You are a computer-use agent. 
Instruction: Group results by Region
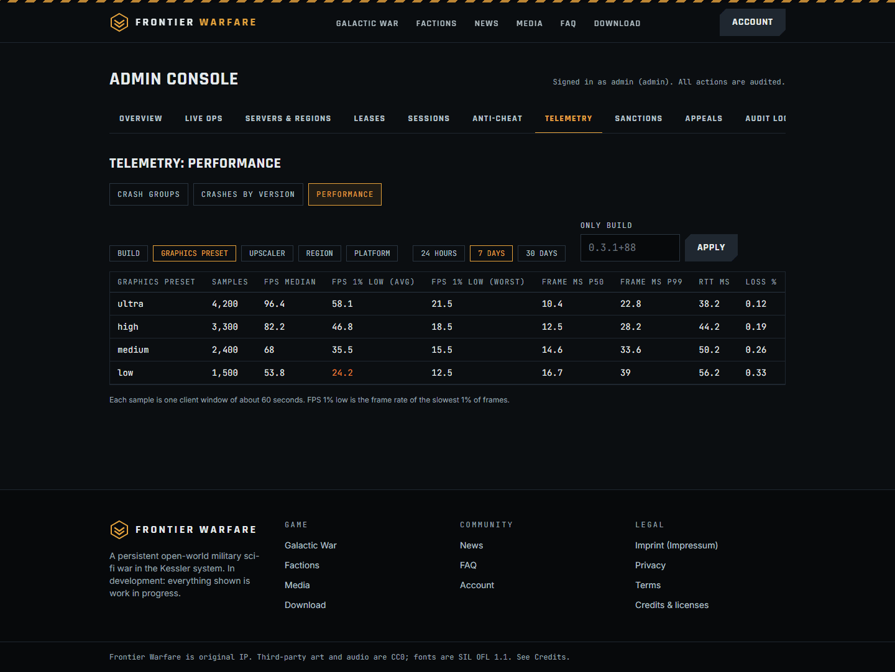click(319, 253)
